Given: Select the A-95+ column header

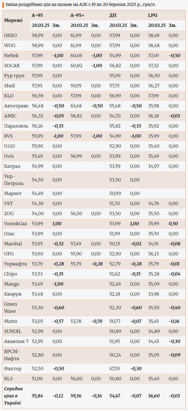Looking at the screenshot, I should pos(77,15).
